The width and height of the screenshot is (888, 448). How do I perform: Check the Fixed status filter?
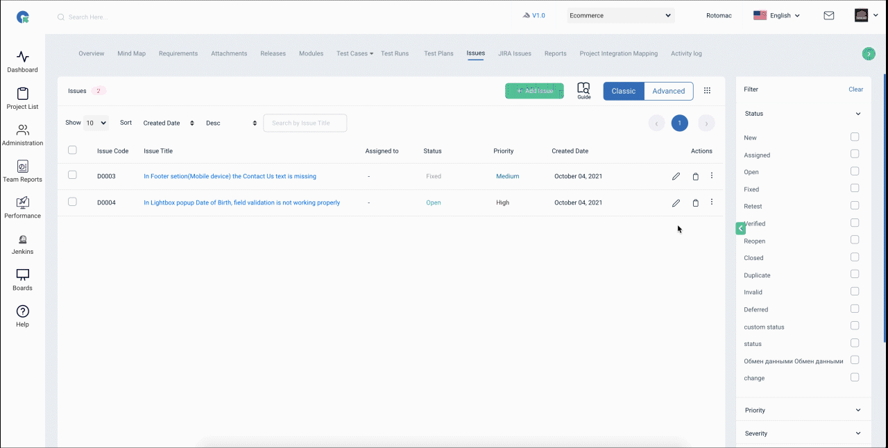click(x=855, y=189)
